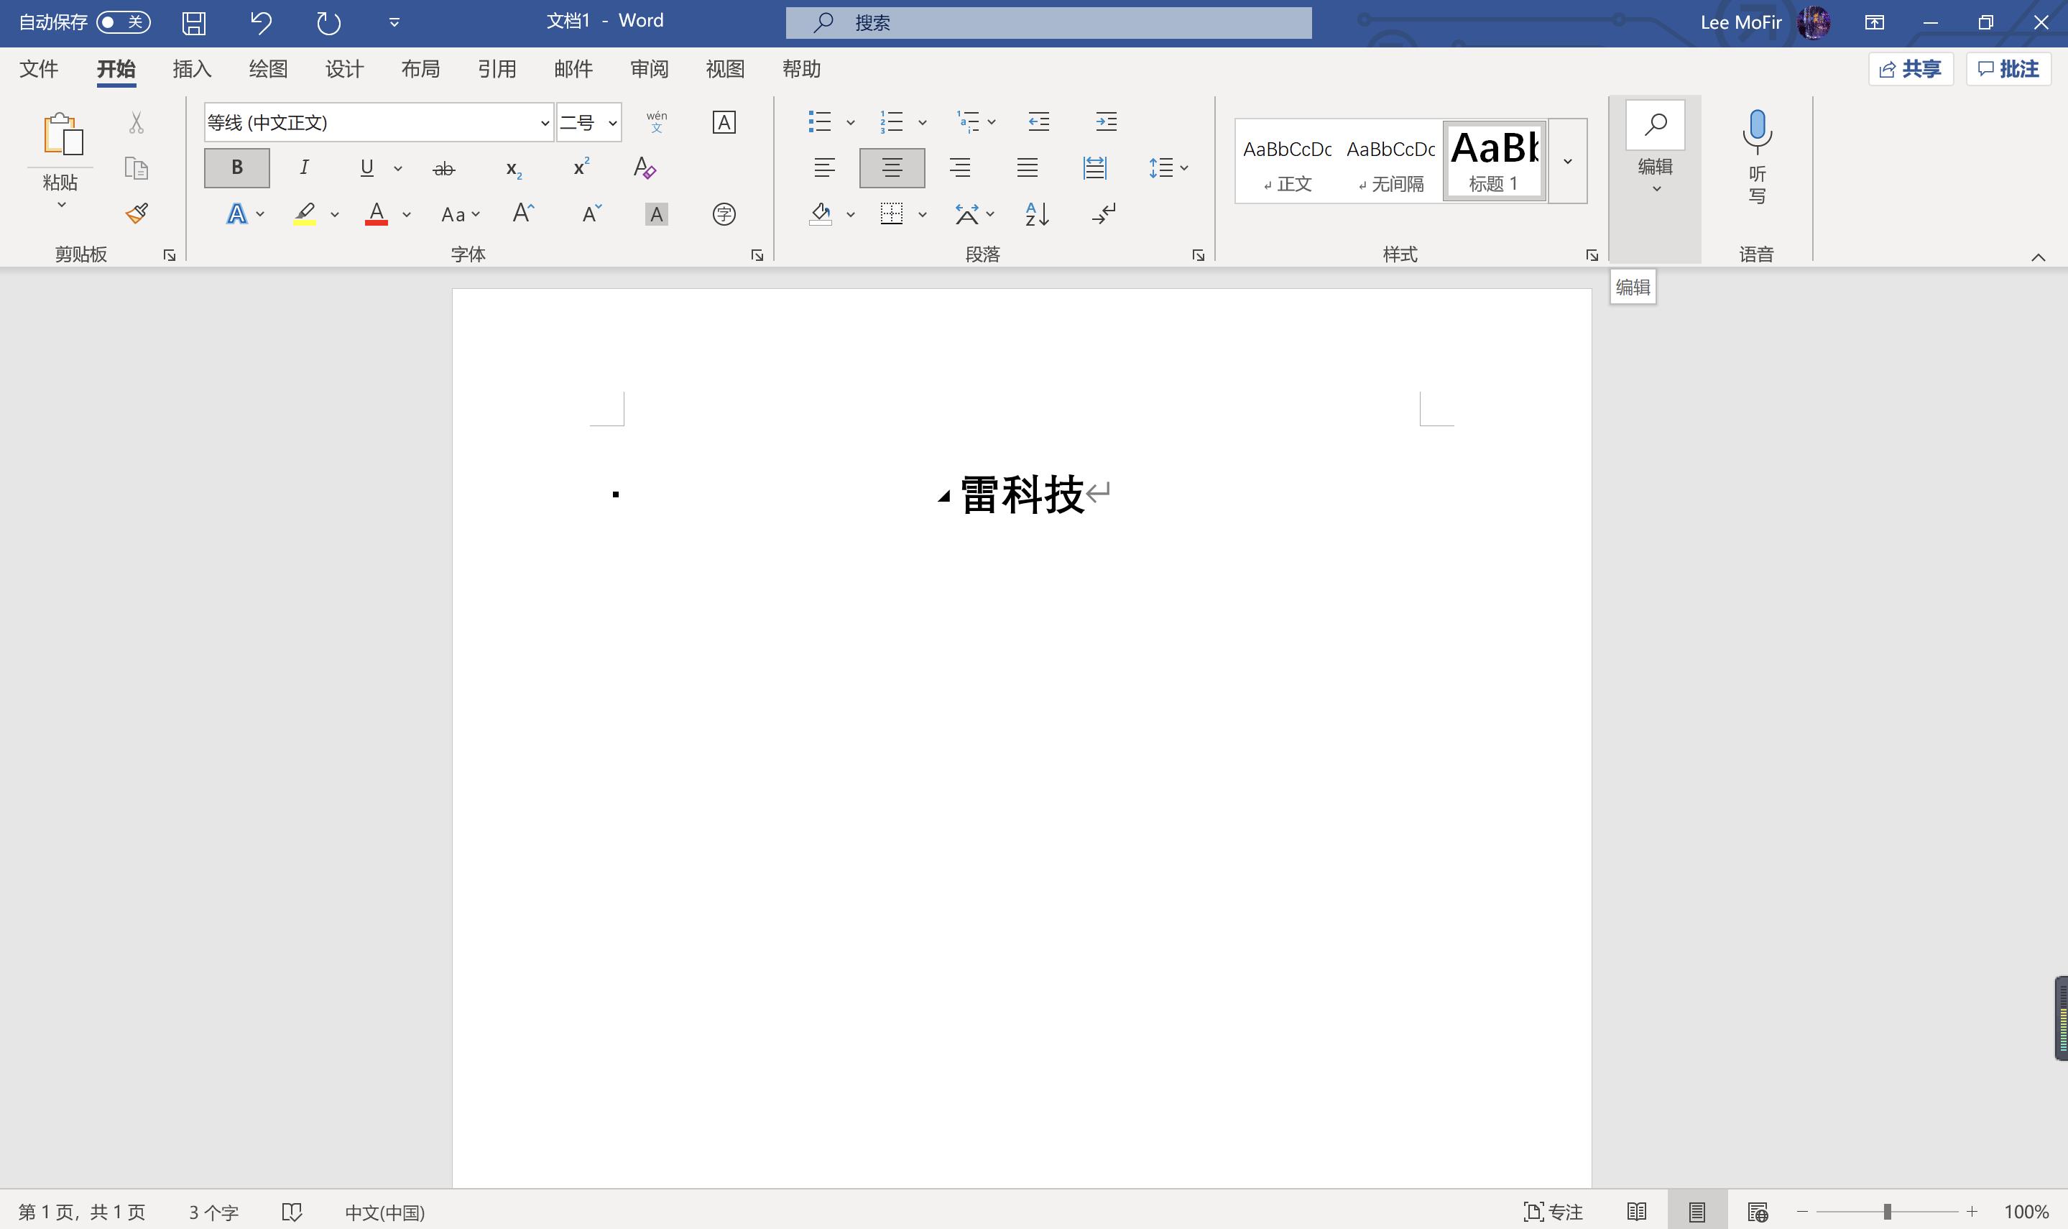Click the 共享 (Share) button

1911,69
